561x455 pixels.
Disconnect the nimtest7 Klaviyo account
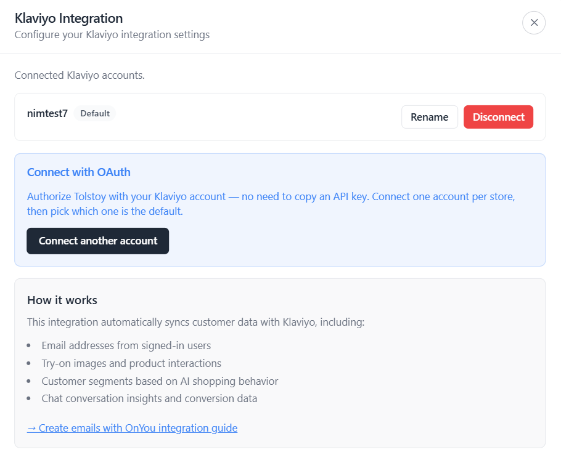click(498, 117)
